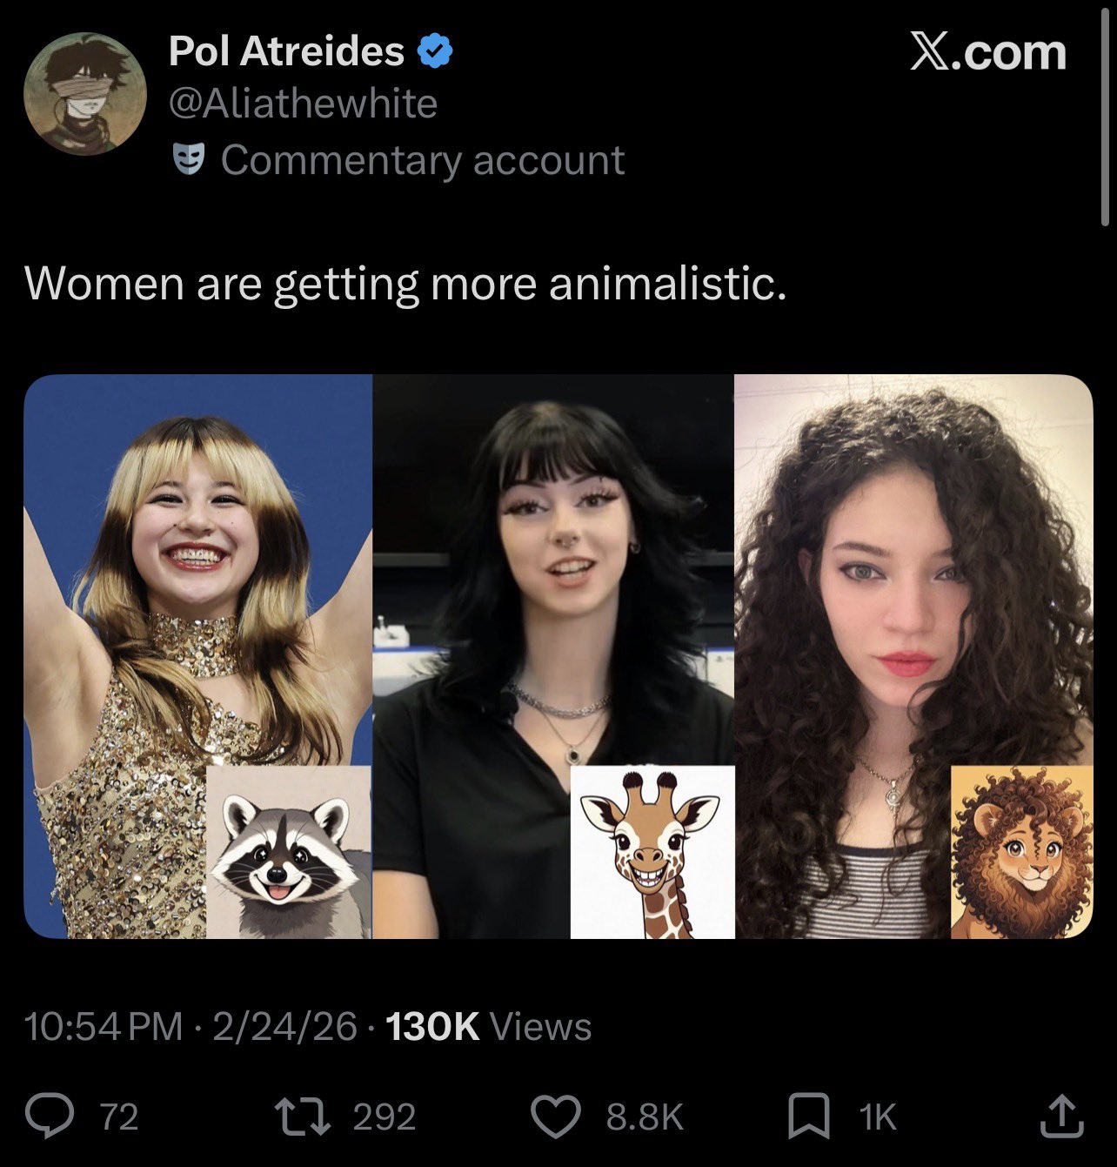View the 130K Views analytics

click(x=488, y=1027)
